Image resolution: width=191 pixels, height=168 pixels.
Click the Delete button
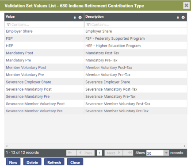tap(32, 162)
